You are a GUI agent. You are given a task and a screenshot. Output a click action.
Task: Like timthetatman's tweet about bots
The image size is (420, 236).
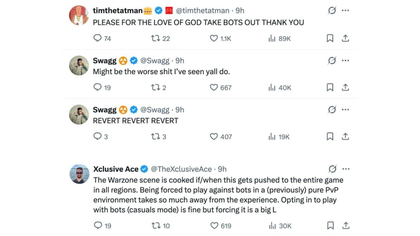[x=213, y=38]
